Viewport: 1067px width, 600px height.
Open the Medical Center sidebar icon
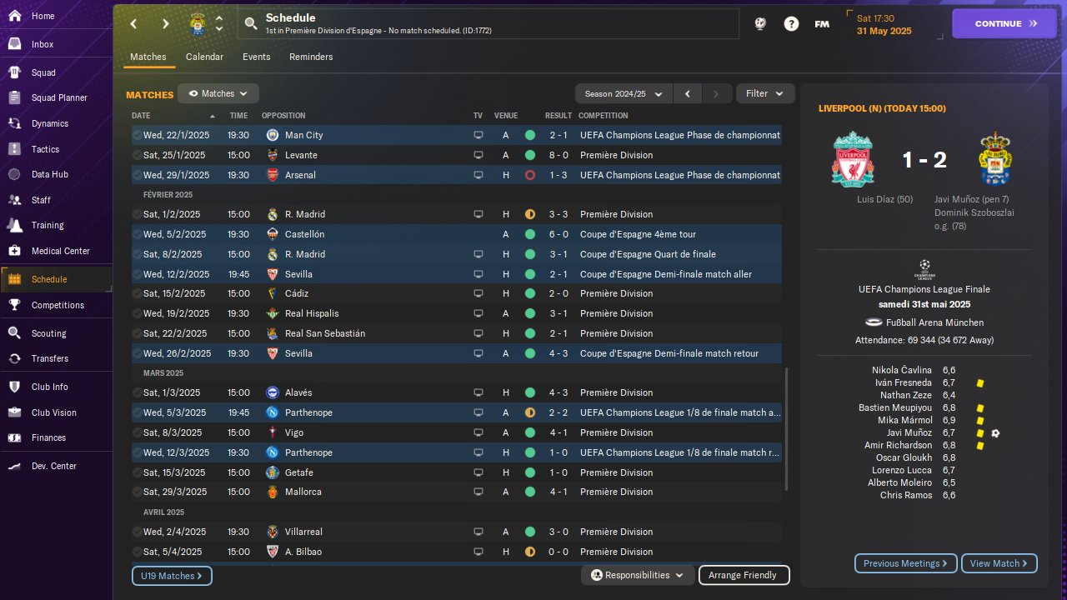pyautogui.click(x=14, y=251)
